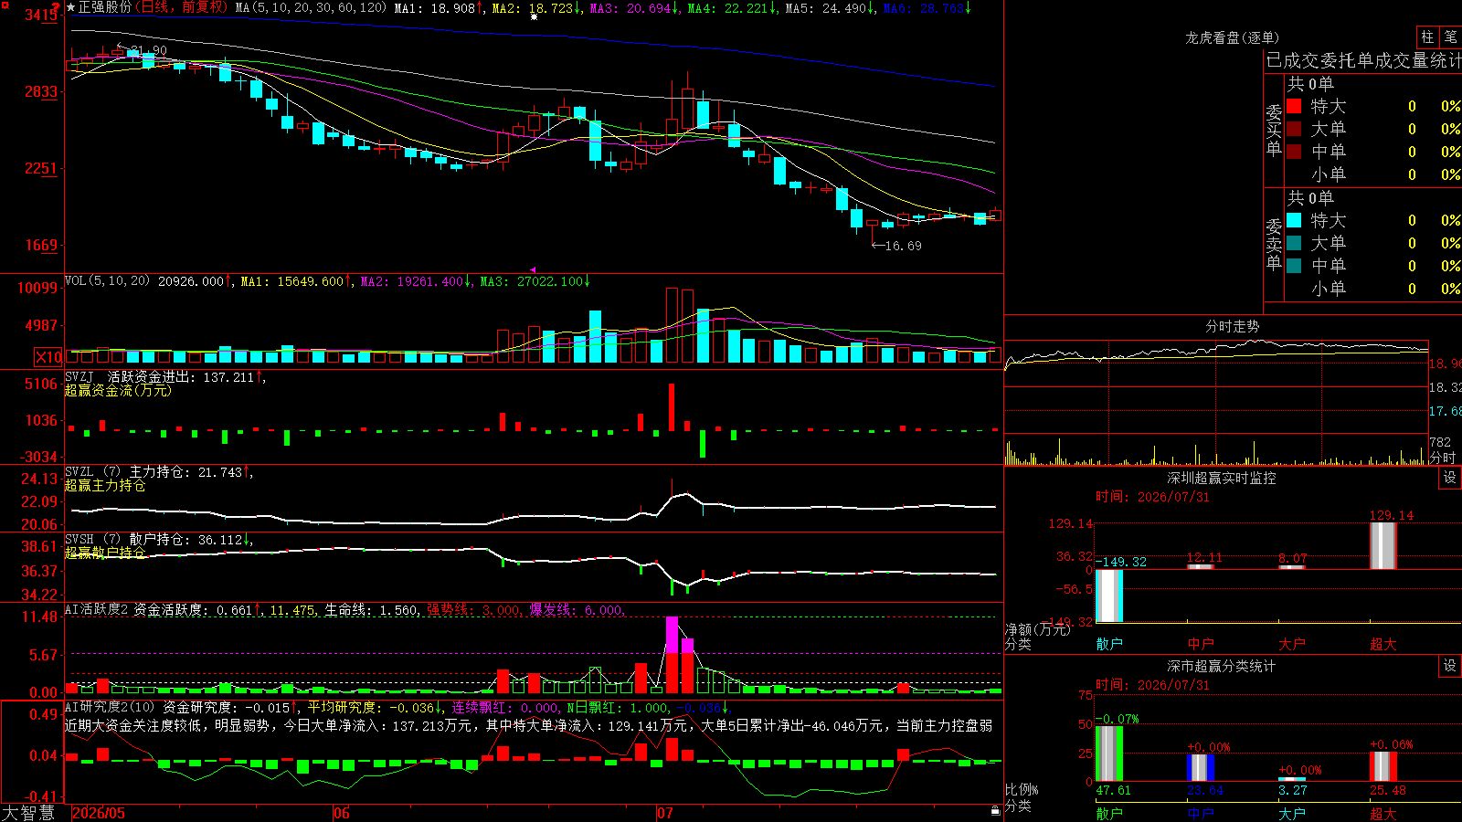The image size is (1462, 822).
Task: Open the MA(5,10,20,30,60,120) indicator parameters
Action: pyautogui.click(x=311, y=7)
